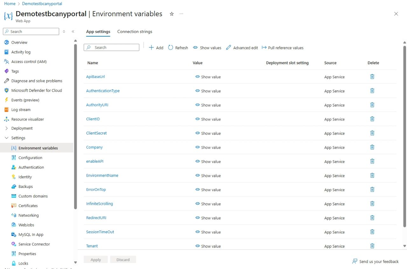
Task: Open Tags page
Action: click(15, 71)
